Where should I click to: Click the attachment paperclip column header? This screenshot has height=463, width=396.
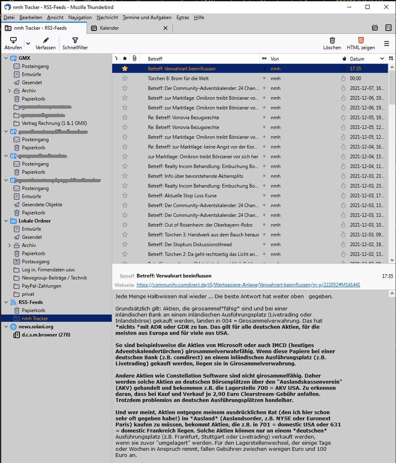coord(134,59)
